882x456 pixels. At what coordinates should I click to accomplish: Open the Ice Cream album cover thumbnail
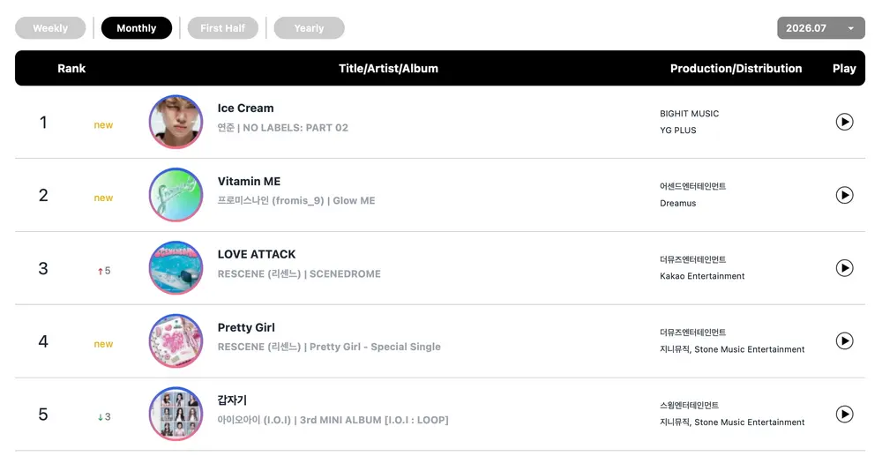click(x=176, y=122)
